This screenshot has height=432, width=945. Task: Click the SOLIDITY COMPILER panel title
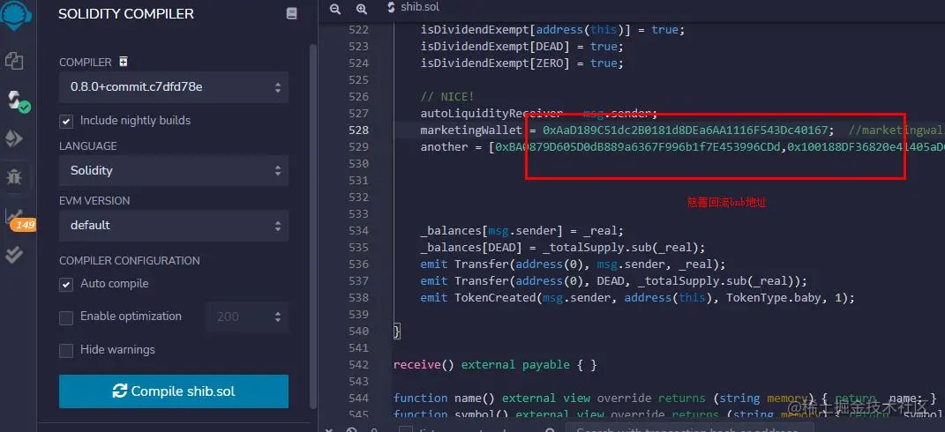tap(126, 14)
